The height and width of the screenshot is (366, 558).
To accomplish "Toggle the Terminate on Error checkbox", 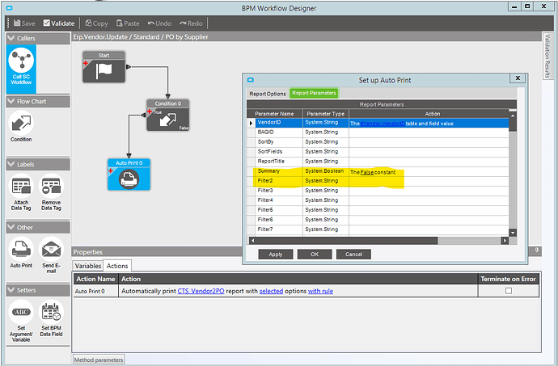I will (x=508, y=291).
